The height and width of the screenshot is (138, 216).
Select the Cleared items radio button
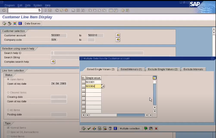tap(8, 92)
